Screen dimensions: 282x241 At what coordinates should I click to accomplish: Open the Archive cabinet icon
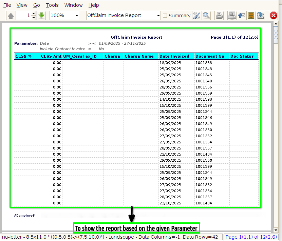(x=251, y=16)
